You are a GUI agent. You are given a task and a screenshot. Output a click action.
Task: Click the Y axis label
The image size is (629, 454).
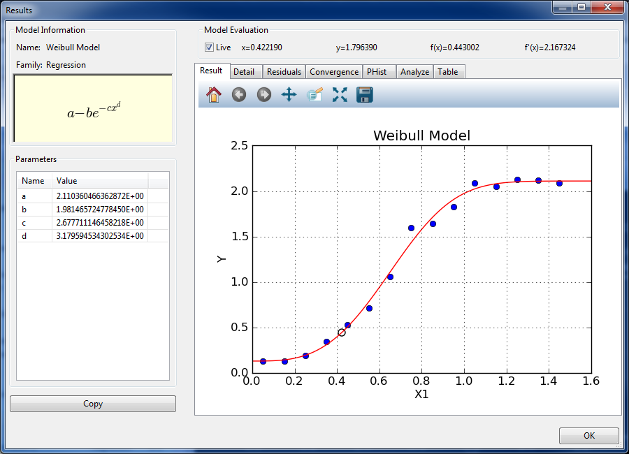221,259
